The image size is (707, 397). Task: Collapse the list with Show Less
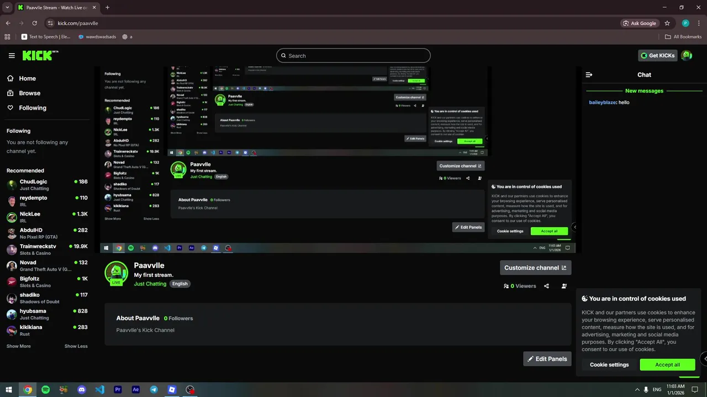[x=76, y=346]
